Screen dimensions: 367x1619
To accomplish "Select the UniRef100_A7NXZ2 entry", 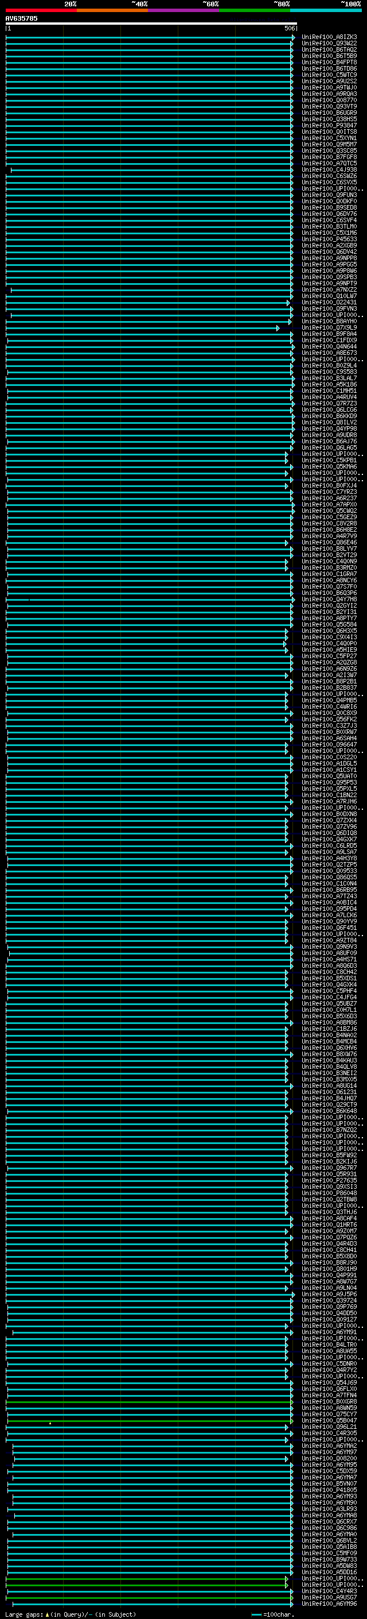I will (329, 289).
